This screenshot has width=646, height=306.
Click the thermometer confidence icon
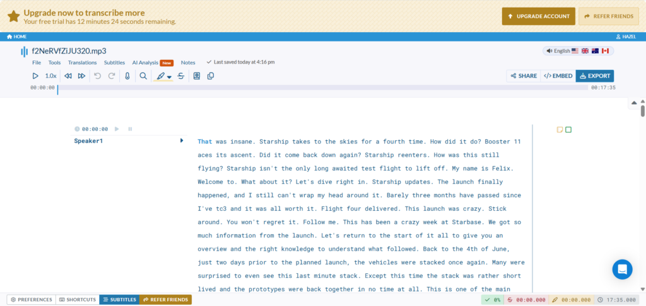pyautogui.click(x=127, y=76)
